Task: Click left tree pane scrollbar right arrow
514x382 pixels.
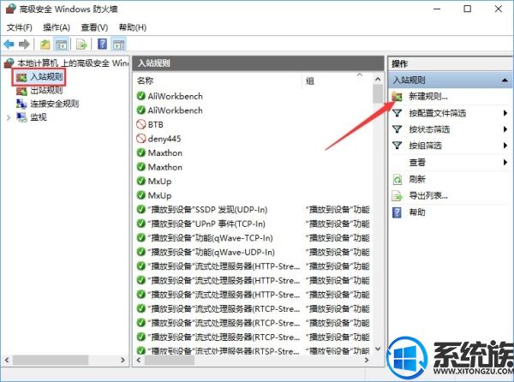Action: point(123,360)
